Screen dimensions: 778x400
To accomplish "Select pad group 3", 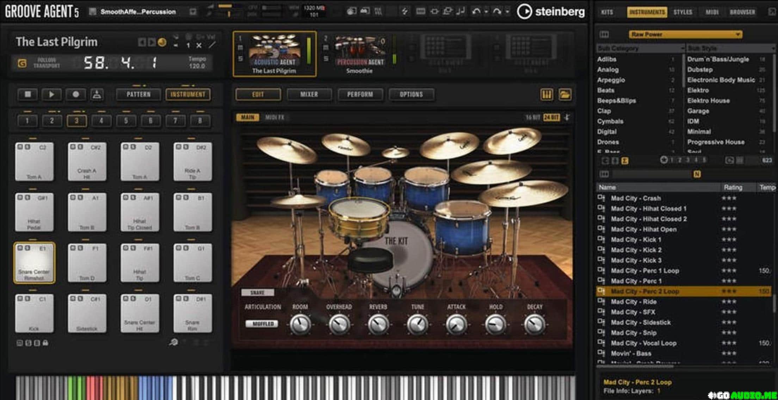I will 76,121.
